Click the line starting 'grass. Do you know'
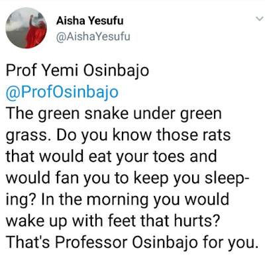The image size is (265, 257). [118, 135]
